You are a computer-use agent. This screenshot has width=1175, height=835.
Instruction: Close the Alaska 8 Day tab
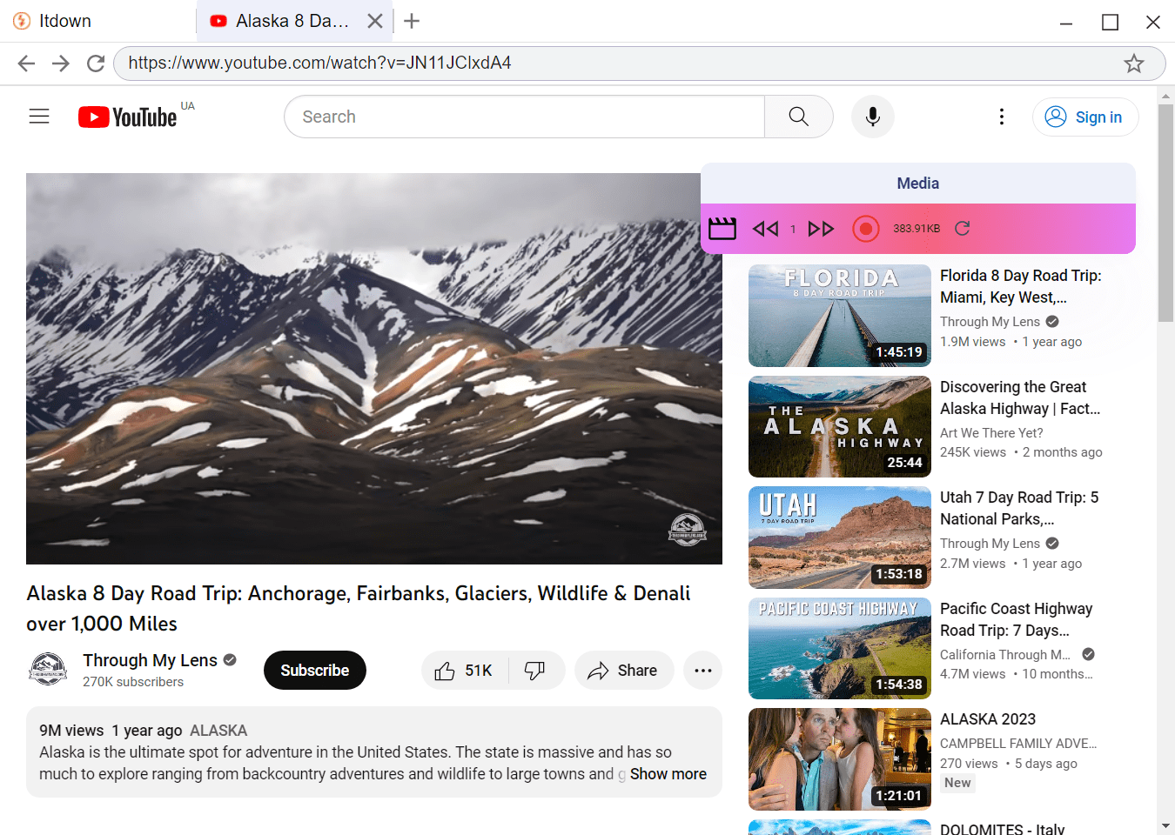(375, 21)
